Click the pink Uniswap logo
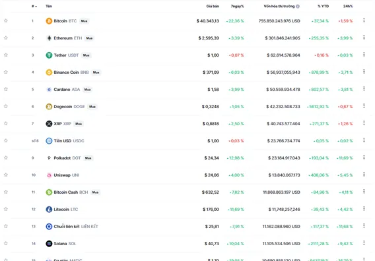The image size is (375, 261). (49, 175)
